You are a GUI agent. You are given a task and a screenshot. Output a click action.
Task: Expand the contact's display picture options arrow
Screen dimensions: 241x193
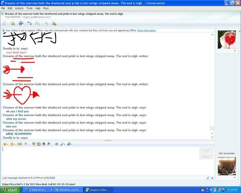point(234,51)
